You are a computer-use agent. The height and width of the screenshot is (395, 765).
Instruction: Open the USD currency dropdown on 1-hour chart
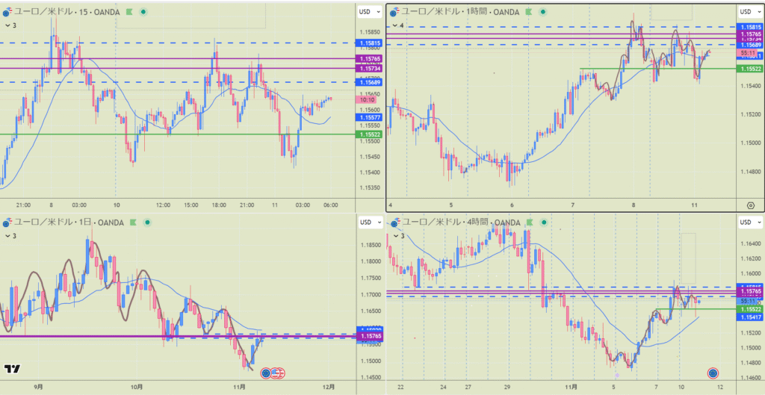745,11
